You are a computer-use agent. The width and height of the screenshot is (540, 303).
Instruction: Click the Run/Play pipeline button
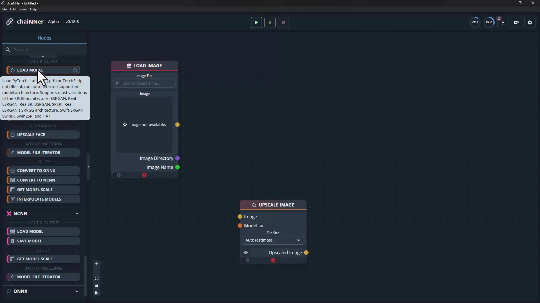[x=256, y=22]
